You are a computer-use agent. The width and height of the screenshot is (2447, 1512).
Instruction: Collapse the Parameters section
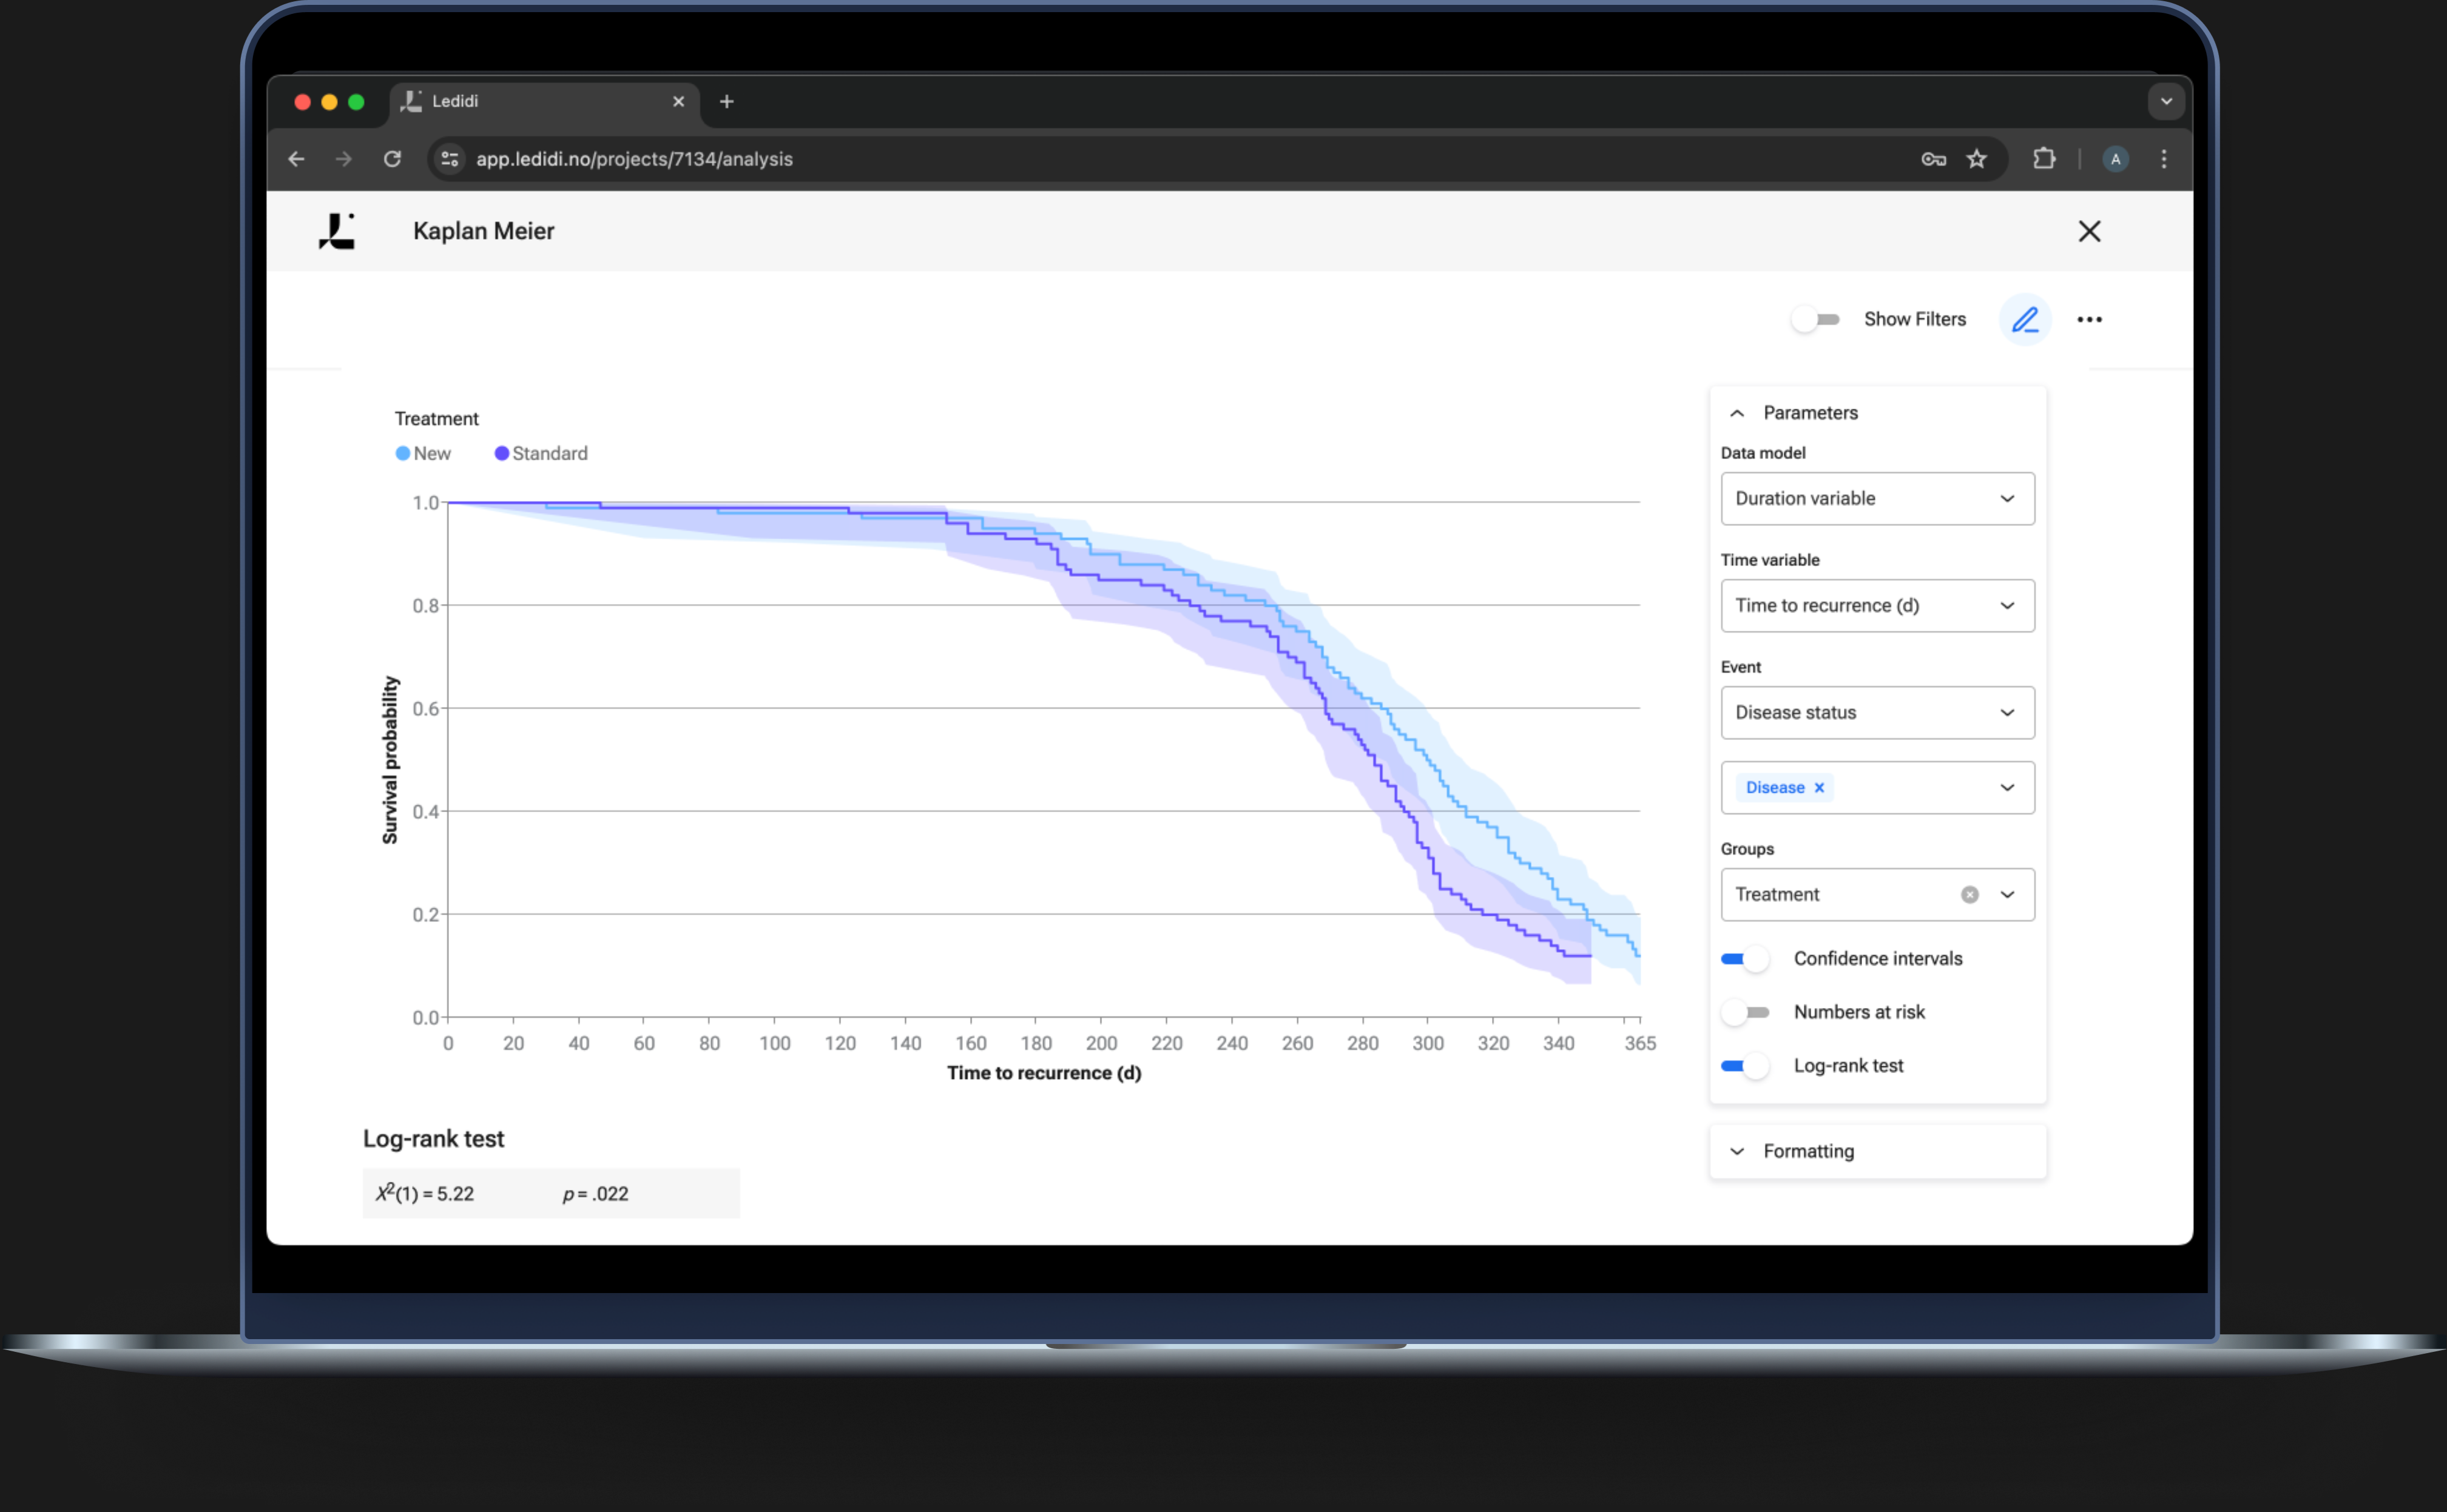1737,413
